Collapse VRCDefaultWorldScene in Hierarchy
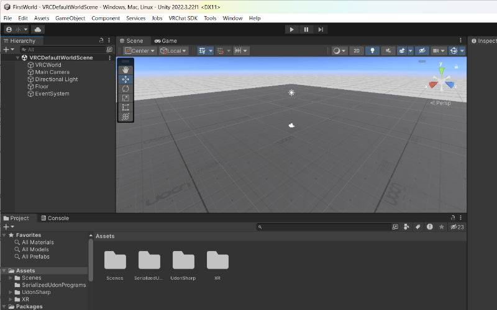This screenshot has width=497, height=310. pyautogui.click(x=18, y=58)
